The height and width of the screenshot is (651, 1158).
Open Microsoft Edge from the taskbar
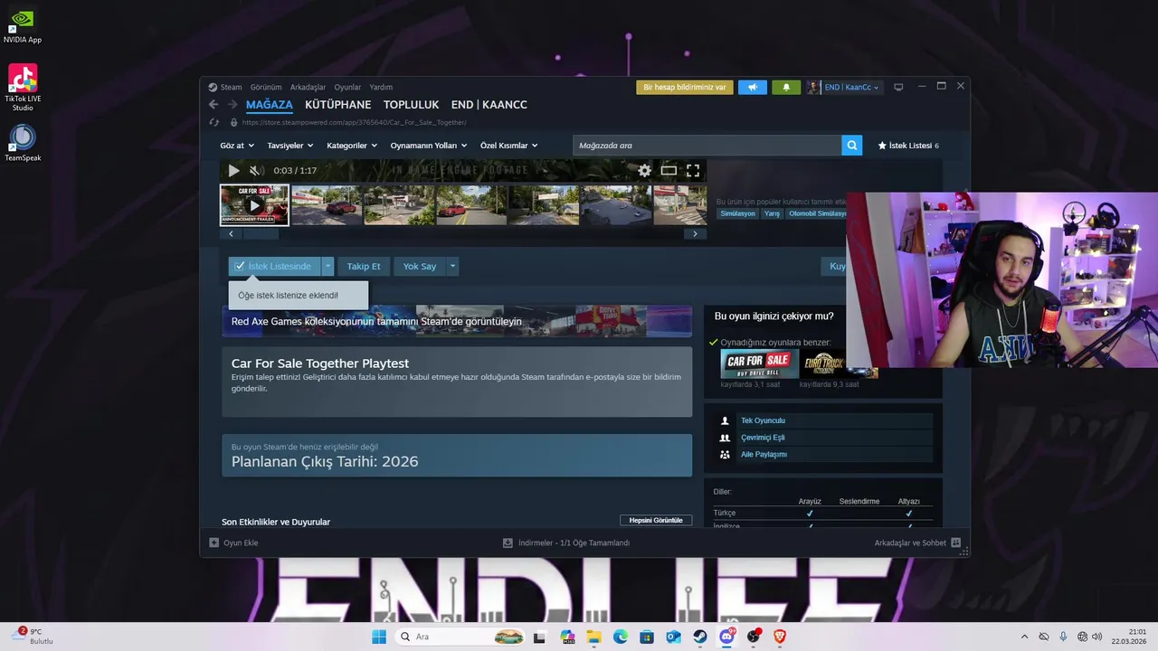[621, 637]
